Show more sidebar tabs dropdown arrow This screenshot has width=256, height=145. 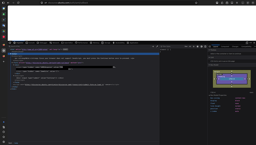coord(255,47)
